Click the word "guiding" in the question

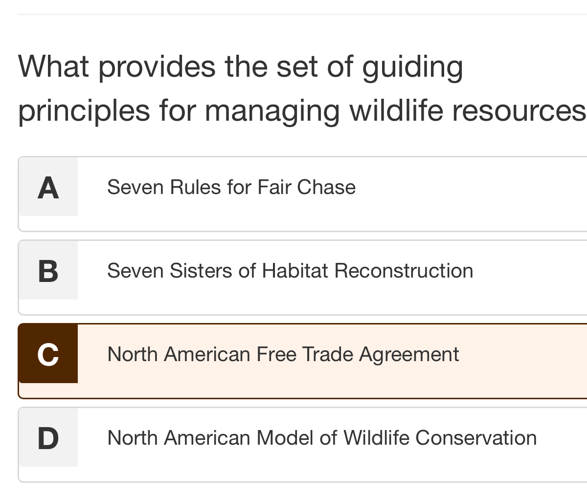click(x=412, y=67)
